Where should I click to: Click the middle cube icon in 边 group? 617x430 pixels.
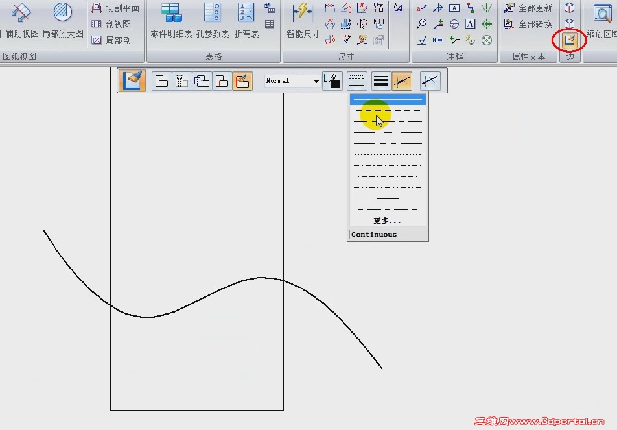(x=570, y=23)
